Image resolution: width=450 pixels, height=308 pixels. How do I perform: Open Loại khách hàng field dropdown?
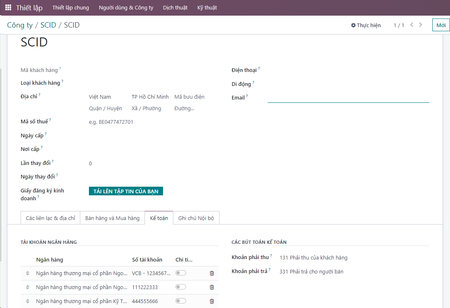click(x=153, y=83)
